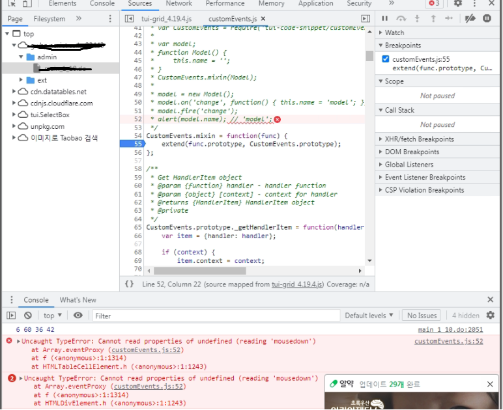Viewport: 503px width, 410px height.
Task: Show more DevTools tabs chevron
Action: tap(392, 3)
